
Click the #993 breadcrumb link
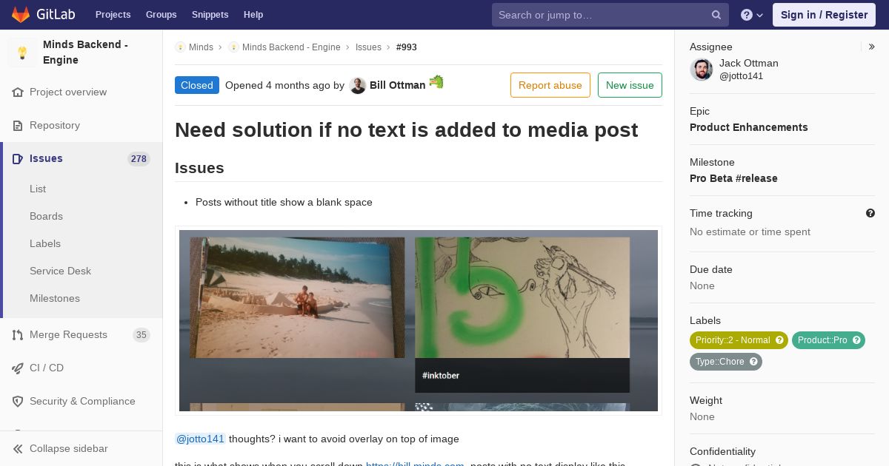(407, 47)
